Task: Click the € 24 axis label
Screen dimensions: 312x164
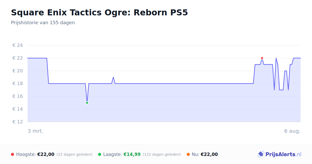Action: (x=18, y=45)
